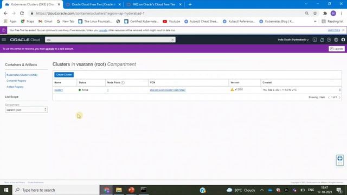Open the node pools count link

(108, 90)
